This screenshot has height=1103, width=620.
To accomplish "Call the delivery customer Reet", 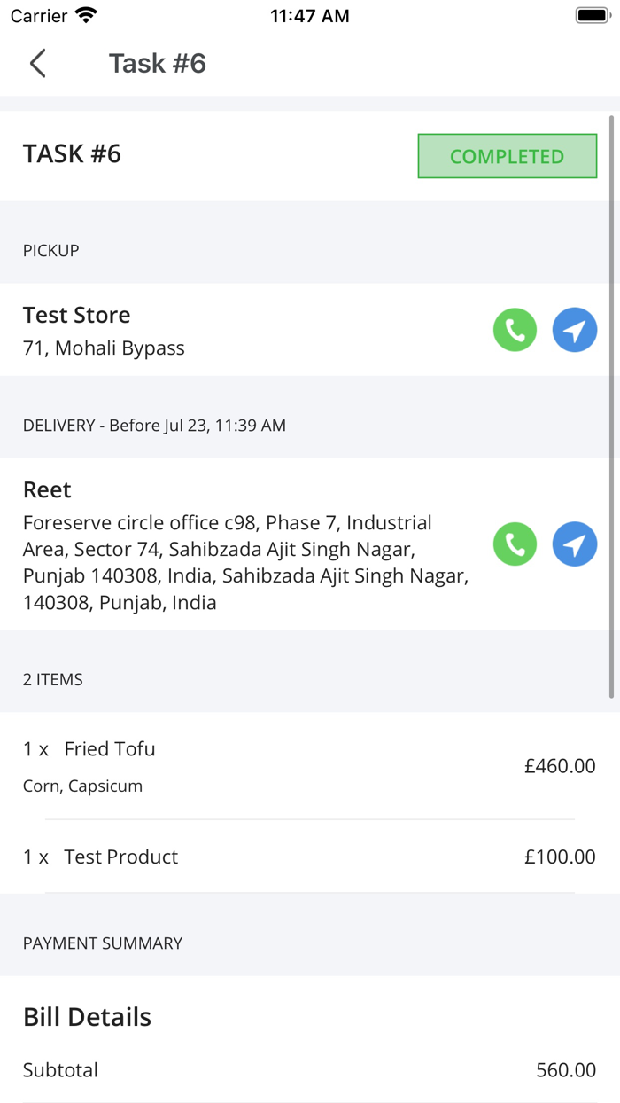I will click(515, 544).
